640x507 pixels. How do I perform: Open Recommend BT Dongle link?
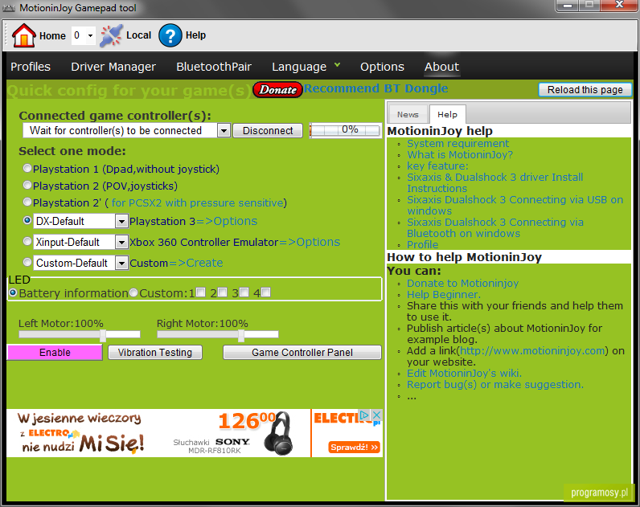coord(375,88)
